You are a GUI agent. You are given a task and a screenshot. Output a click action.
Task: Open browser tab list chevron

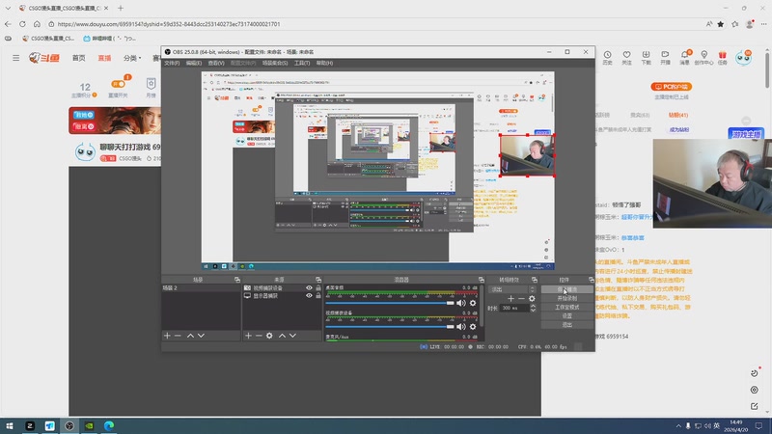click(8, 8)
